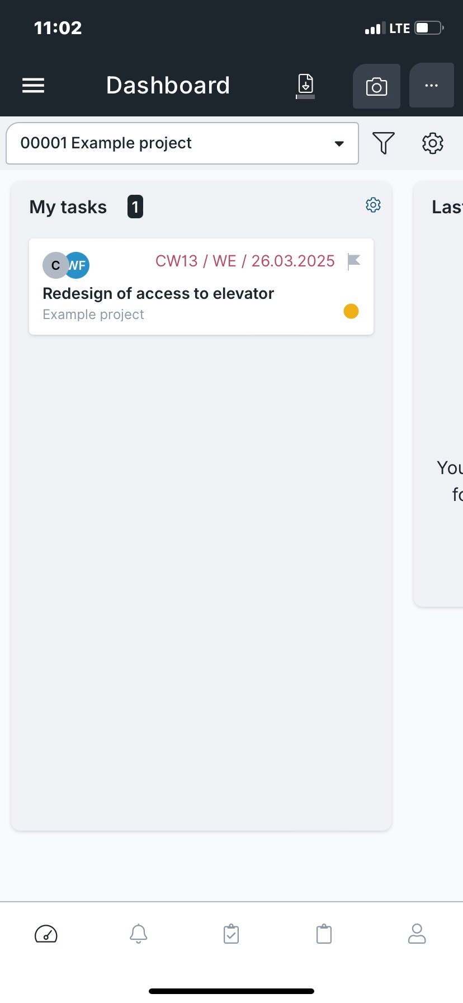Open task Redesign of access to elevator

[x=158, y=293]
